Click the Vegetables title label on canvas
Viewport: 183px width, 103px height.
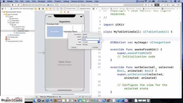coord(65,22)
